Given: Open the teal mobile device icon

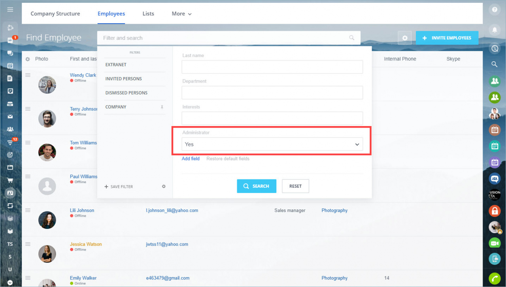Looking at the screenshot, I should (x=495, y=259).
